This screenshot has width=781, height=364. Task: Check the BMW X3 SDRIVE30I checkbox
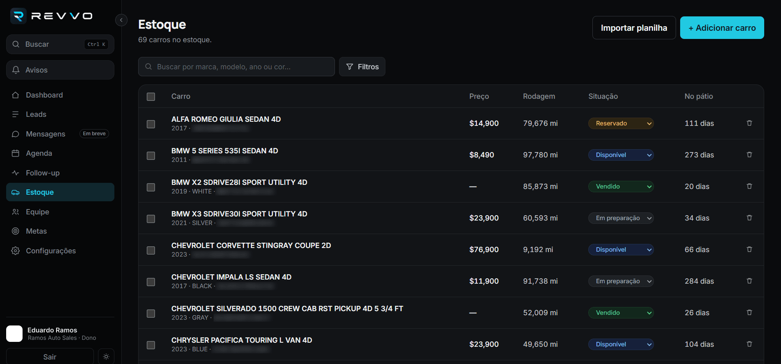151,219
